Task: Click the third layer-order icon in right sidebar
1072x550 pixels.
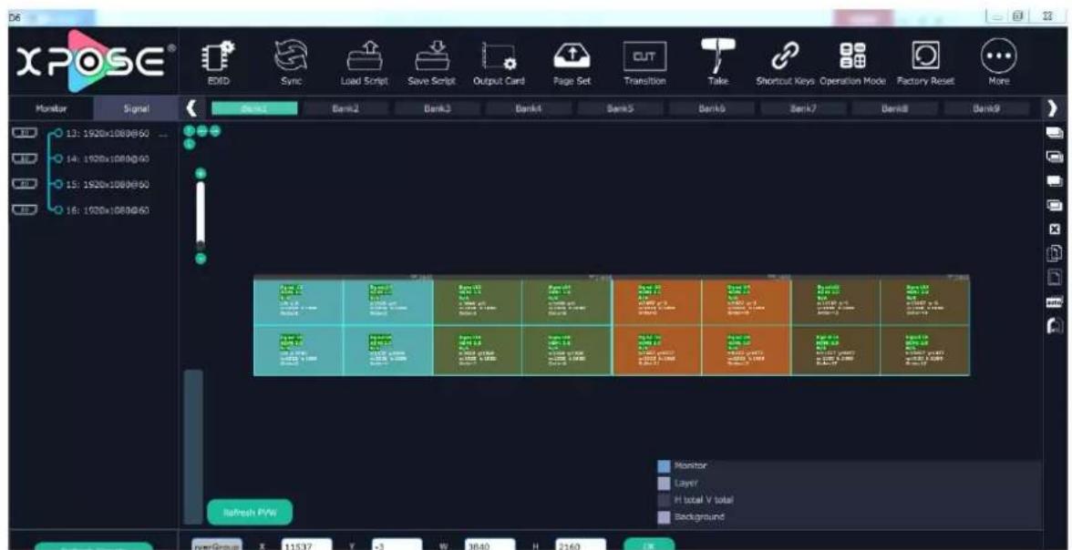Action: coord(1054,181)
